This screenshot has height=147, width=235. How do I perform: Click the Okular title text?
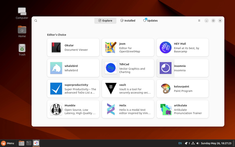click(x=69, y=45)
